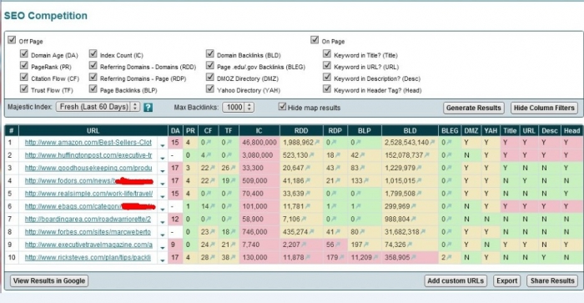Click View Results in Google
Viewport: 584px width, 303px height.
click(x=49, y=280)
